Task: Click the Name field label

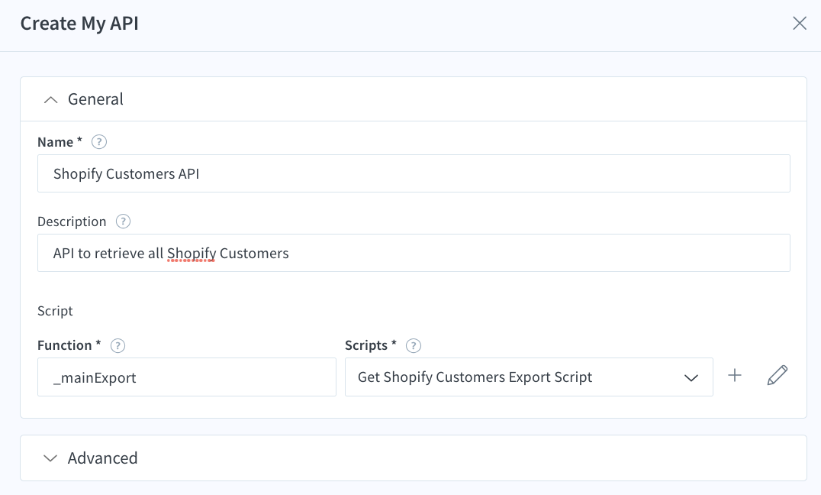Action: 54,142
